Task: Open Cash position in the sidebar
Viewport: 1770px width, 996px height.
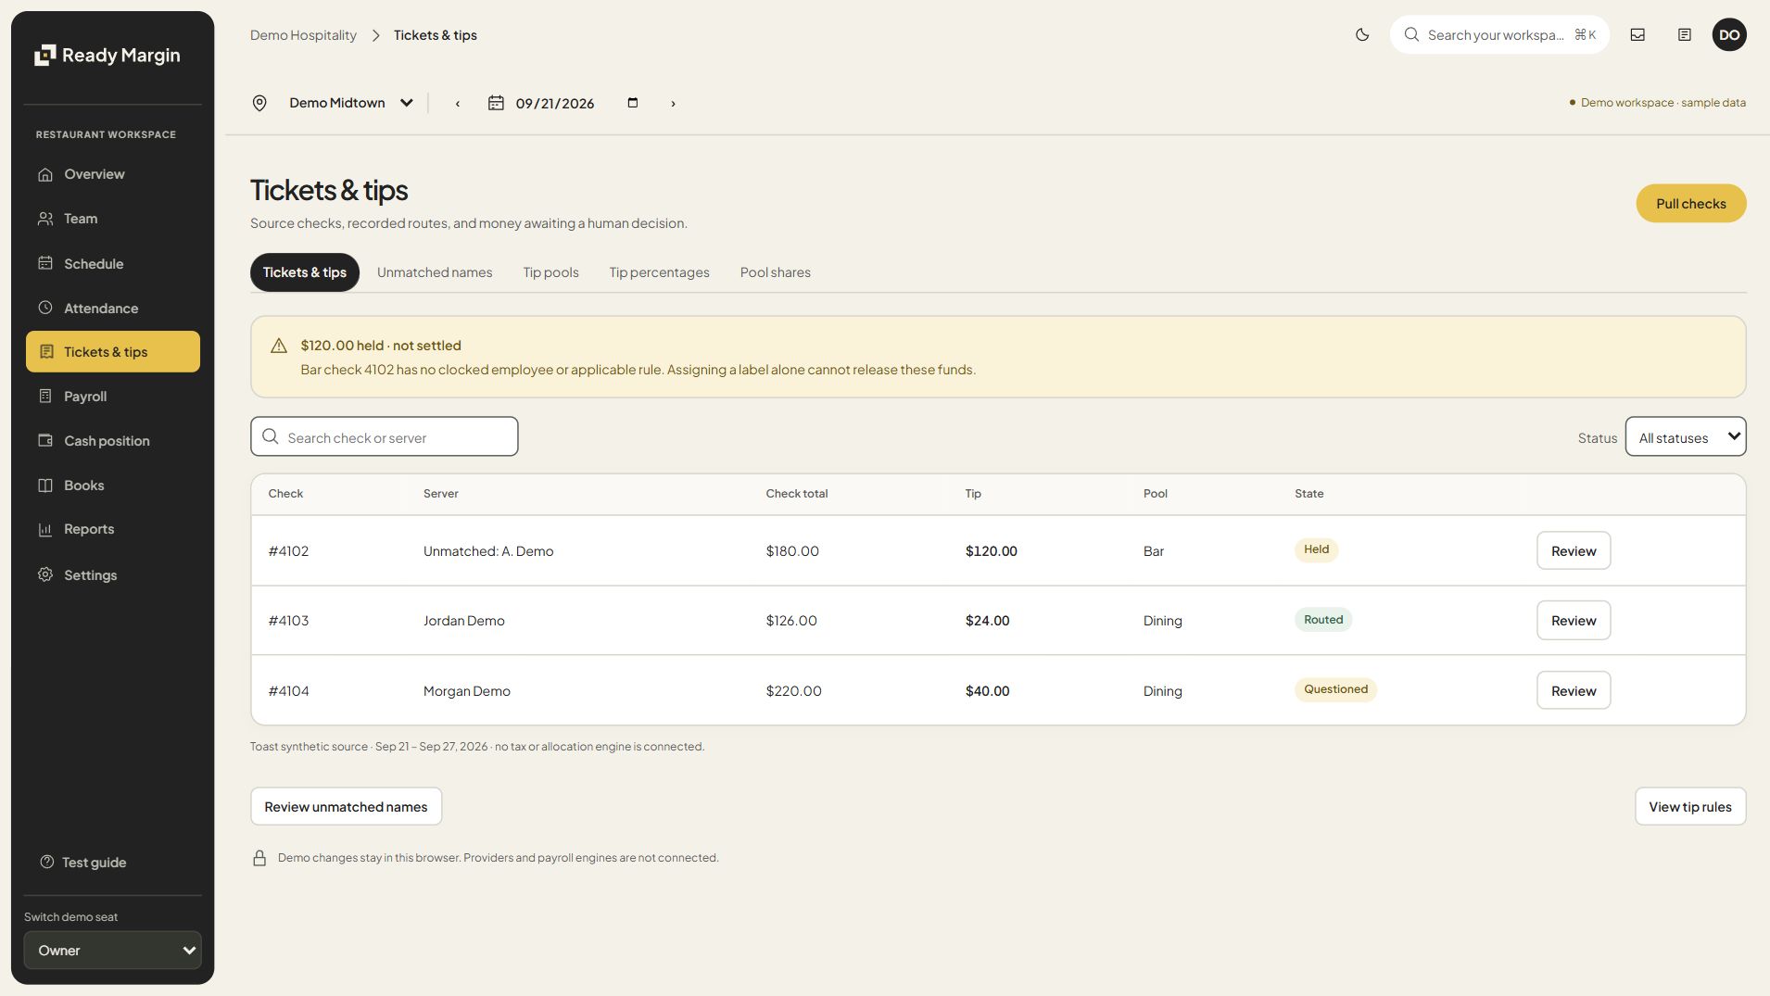Action: [113, 441]
